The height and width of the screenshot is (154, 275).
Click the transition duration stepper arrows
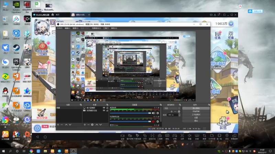coord(179,115)
